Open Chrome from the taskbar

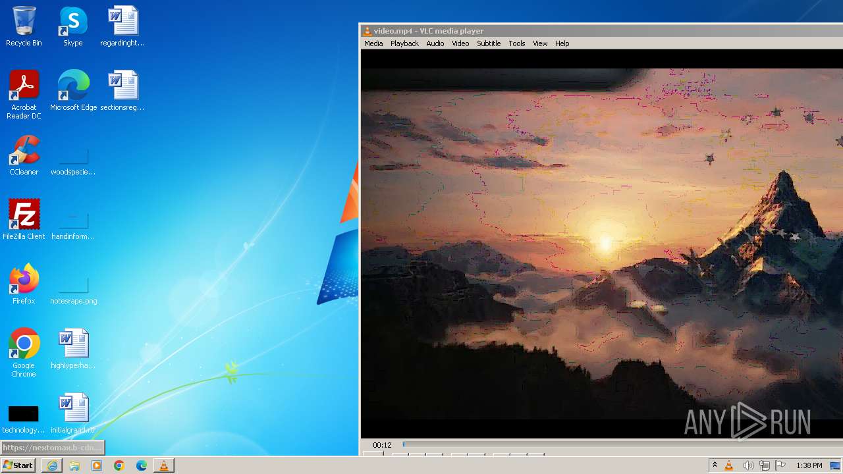coord(119,465)
